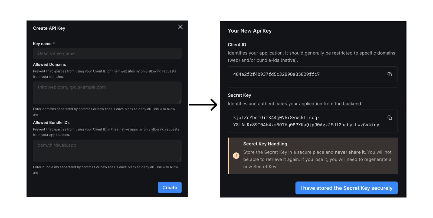The image size is (433, 218).
Task: Click the Client ID section label
Action: pos(237,45)
